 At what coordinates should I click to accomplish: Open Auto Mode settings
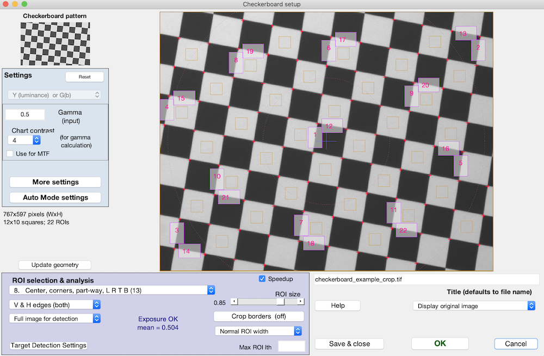tap(55, 198)
